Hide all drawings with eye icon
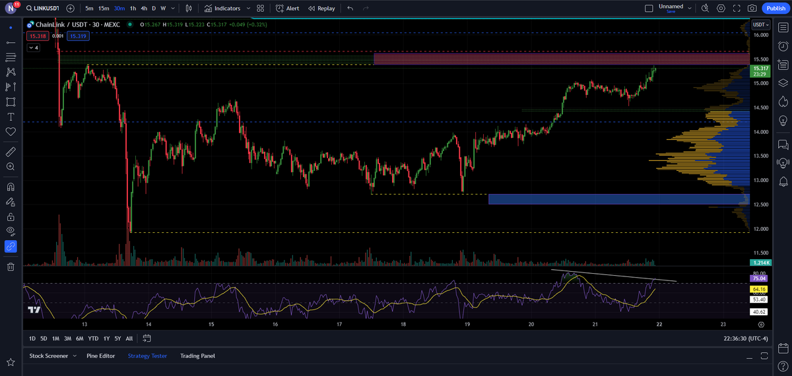792x376 pixels. point(11,231)
